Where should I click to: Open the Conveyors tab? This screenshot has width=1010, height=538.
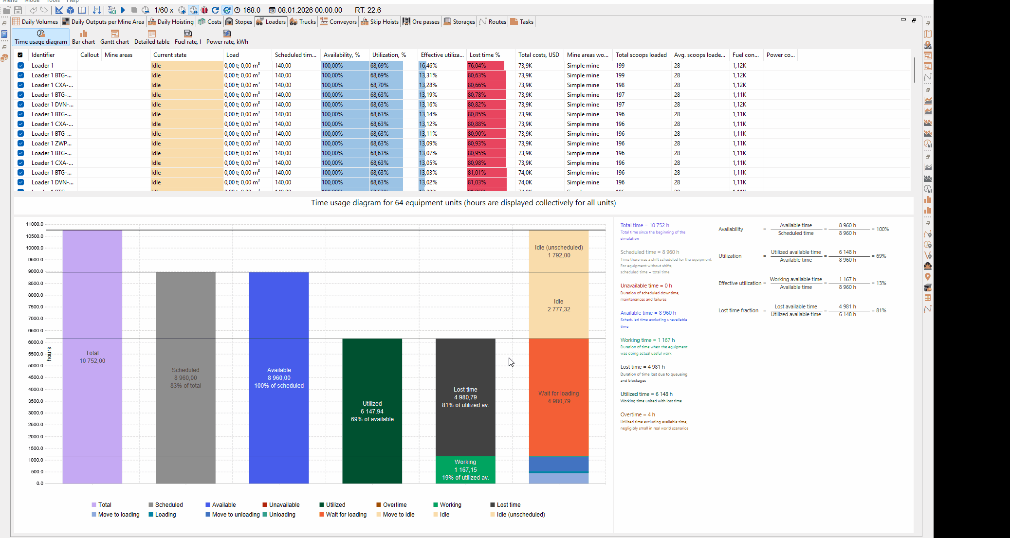coord(338,22)
